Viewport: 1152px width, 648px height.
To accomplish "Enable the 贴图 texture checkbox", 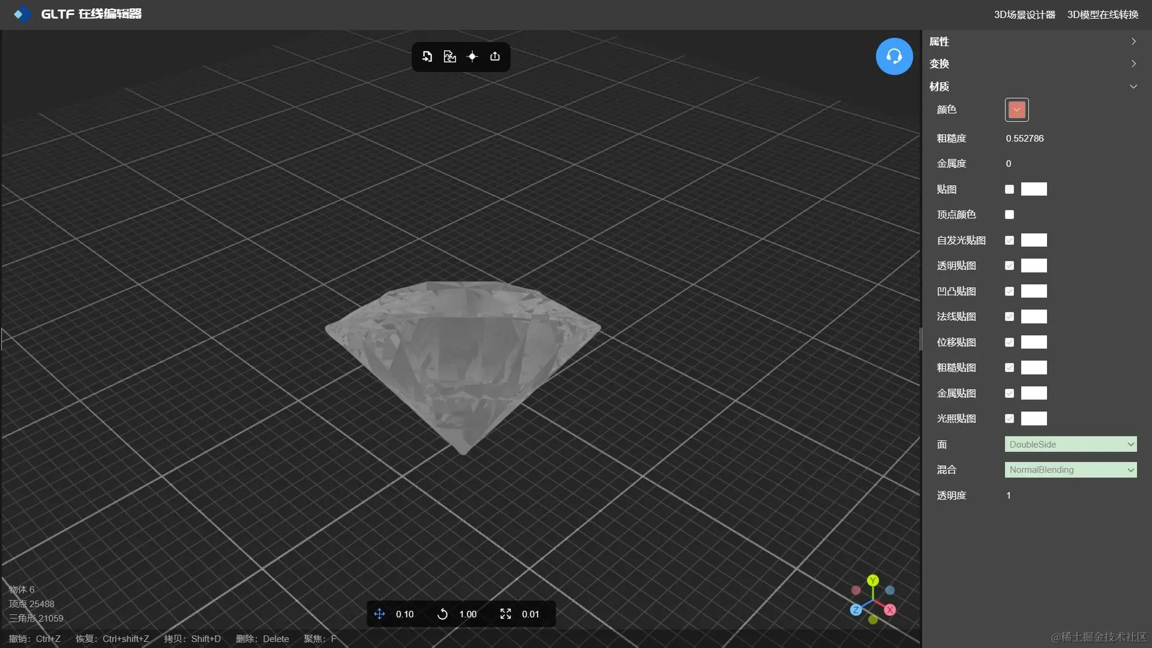I will (x=1009, y=190).
